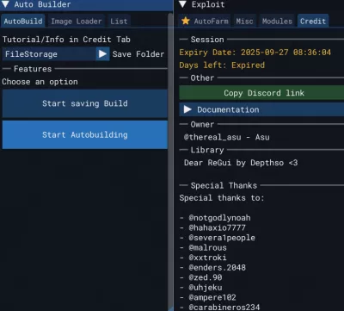Viewport: 344px width, 311px height.
Task: Click the @notgodlynoah credit entry
Action: click(219, 218)
